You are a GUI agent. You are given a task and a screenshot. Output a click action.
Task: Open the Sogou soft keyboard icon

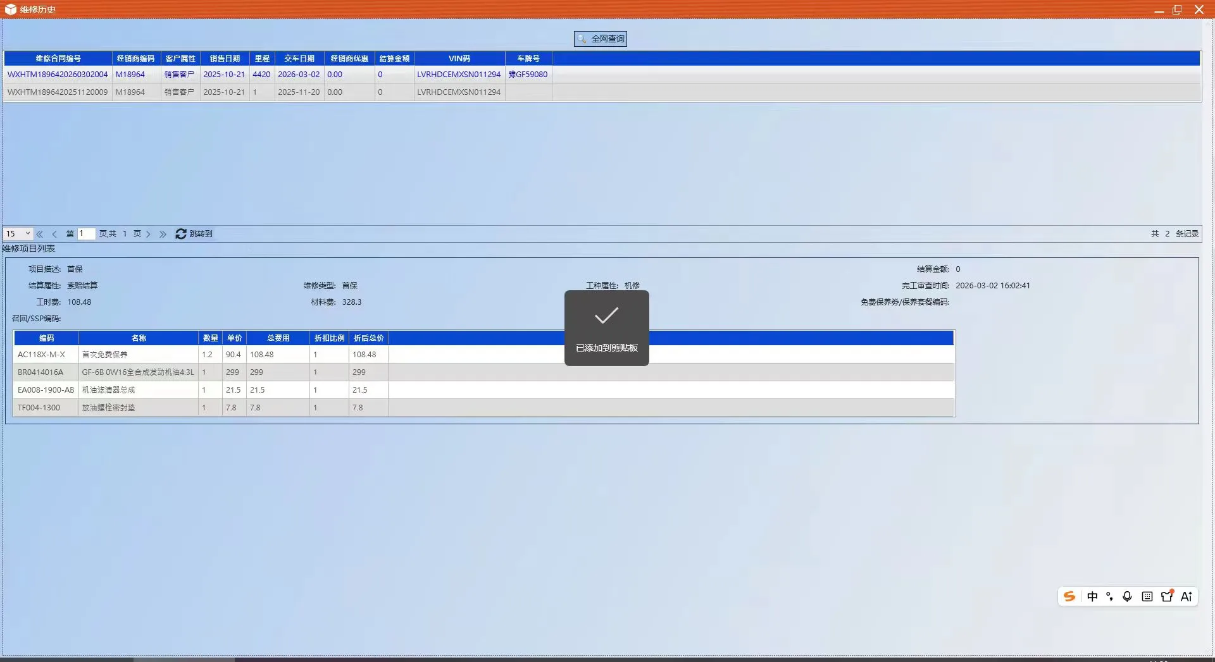pos(1147,596)
